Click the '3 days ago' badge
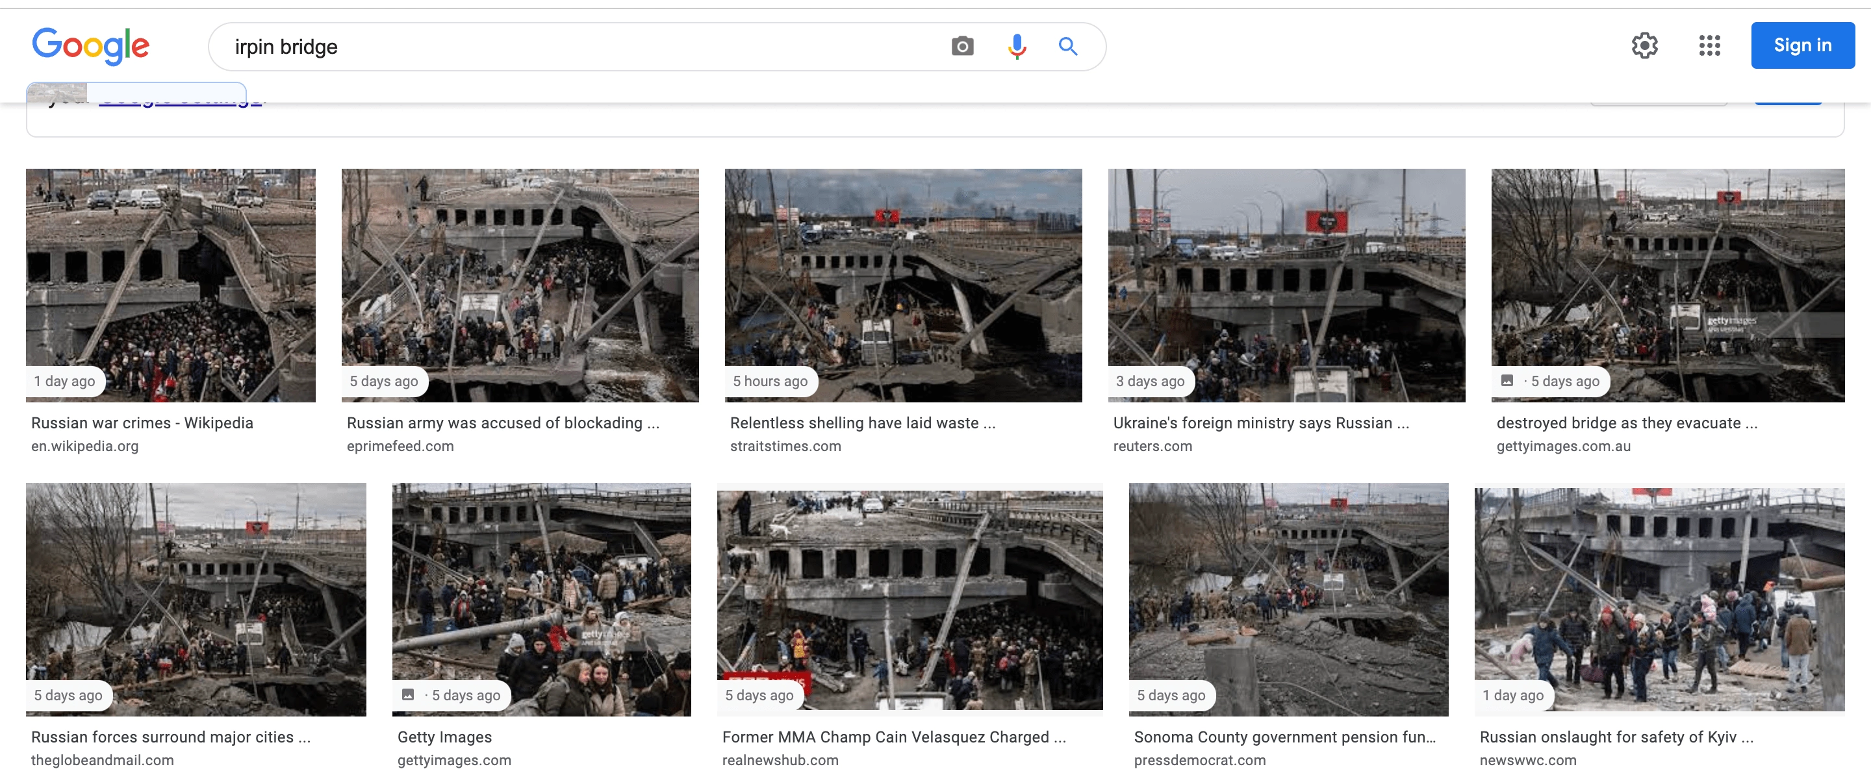 tap(1151, 382)
